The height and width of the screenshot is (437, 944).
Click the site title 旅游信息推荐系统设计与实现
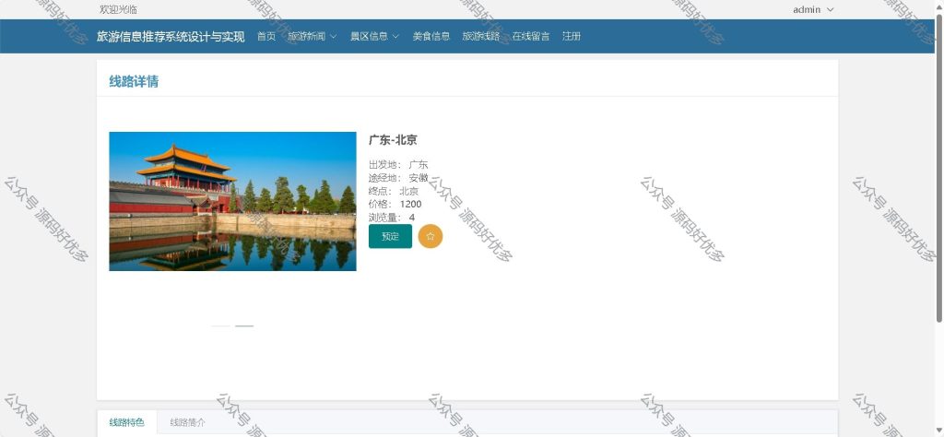click(171, 37)
